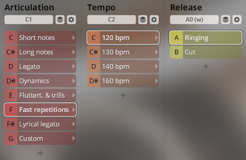Choose the Lyrical legato articulation

40,124
